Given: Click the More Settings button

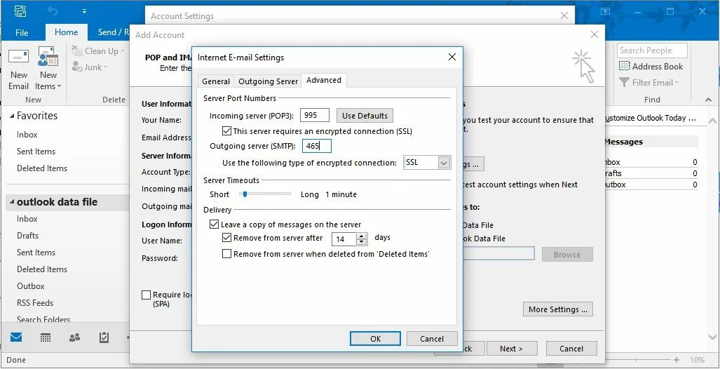Looking at the screenshot, I should point(558,309).
